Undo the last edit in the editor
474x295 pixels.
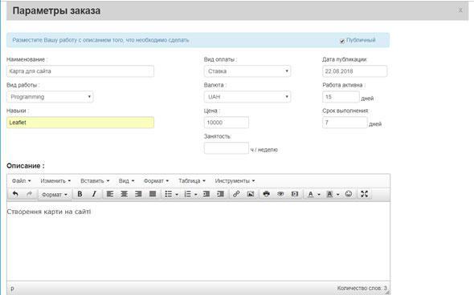click(x=15, y=194)
